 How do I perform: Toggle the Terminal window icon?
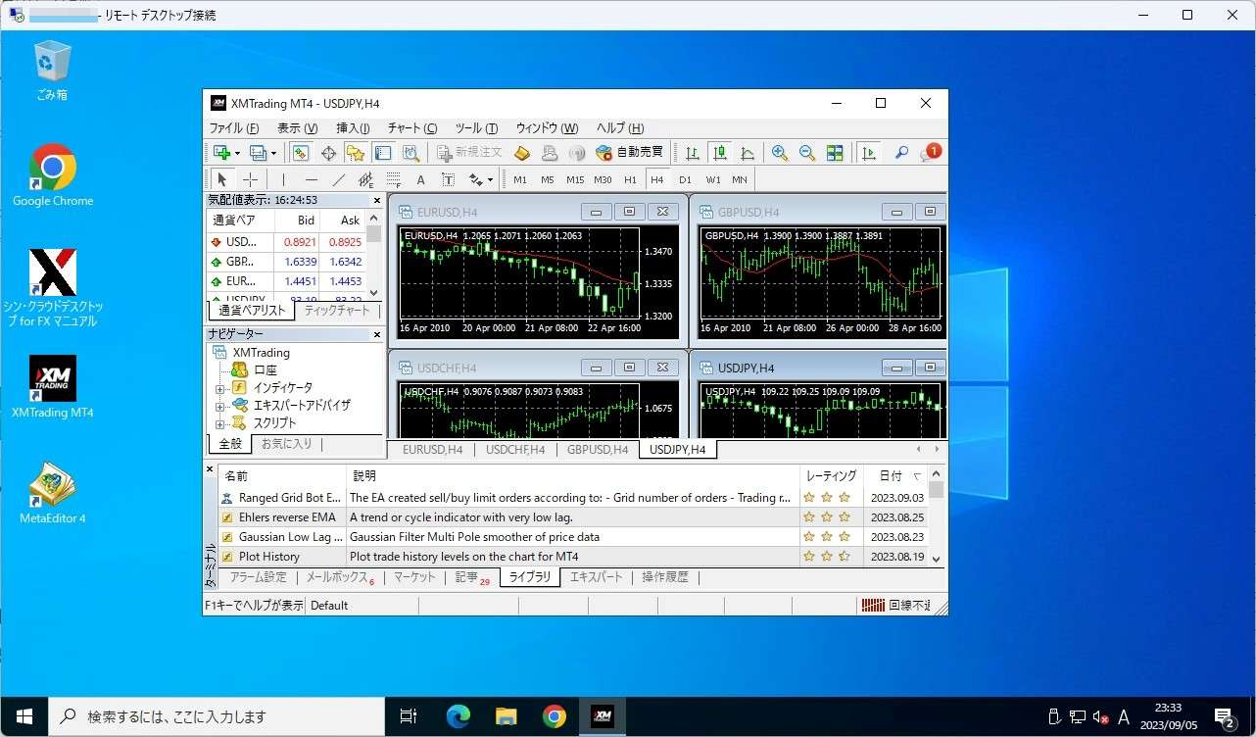pos(383,153)
